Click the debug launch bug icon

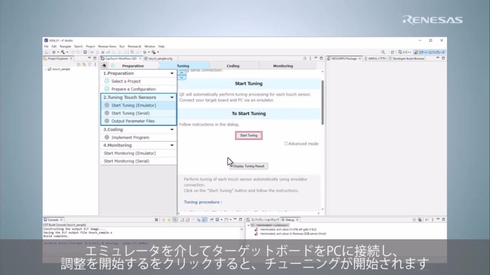point(144,52)
